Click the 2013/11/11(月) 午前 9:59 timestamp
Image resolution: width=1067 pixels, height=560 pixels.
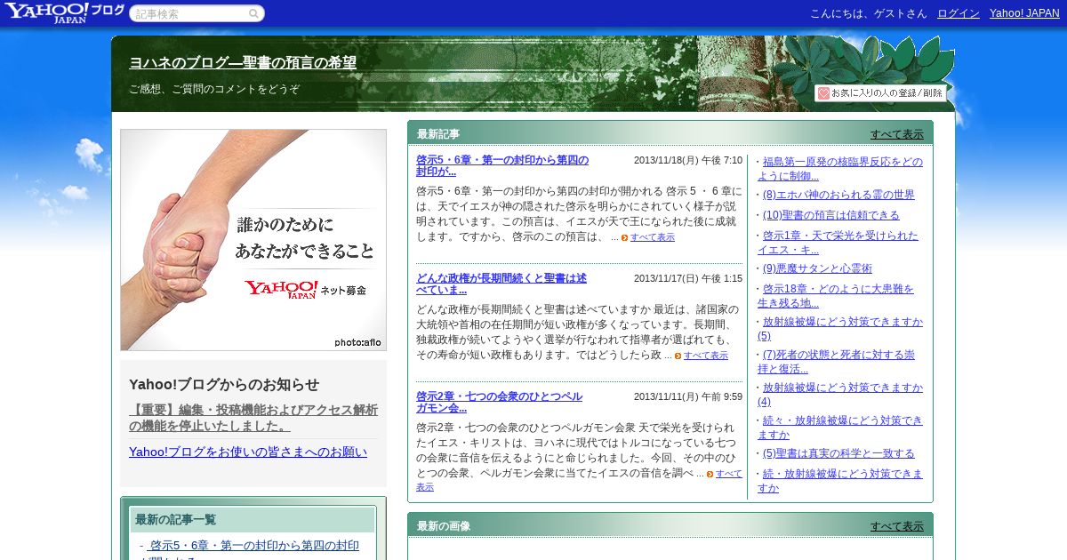[x=688, y=397]
